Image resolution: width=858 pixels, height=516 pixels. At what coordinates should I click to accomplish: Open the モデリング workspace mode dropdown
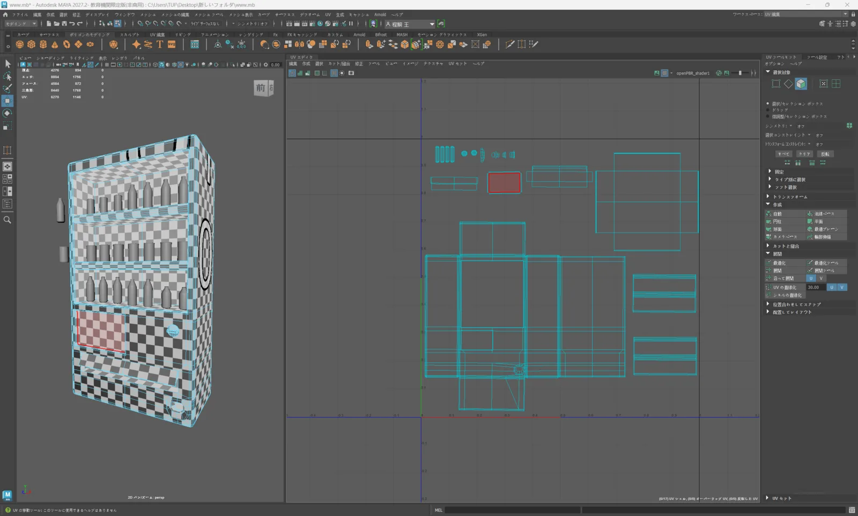point(21,24)
